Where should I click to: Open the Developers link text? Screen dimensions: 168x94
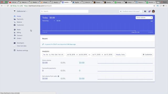[x=20, y=43]
